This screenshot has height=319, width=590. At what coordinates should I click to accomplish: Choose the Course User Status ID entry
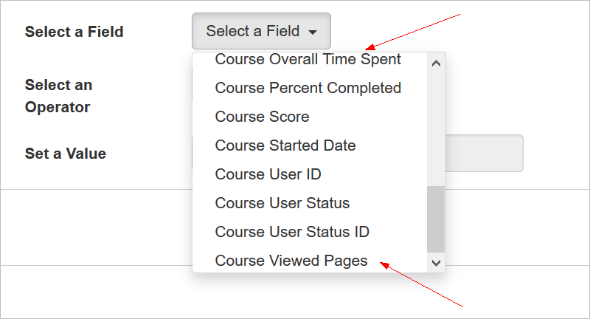click(291, 232)
